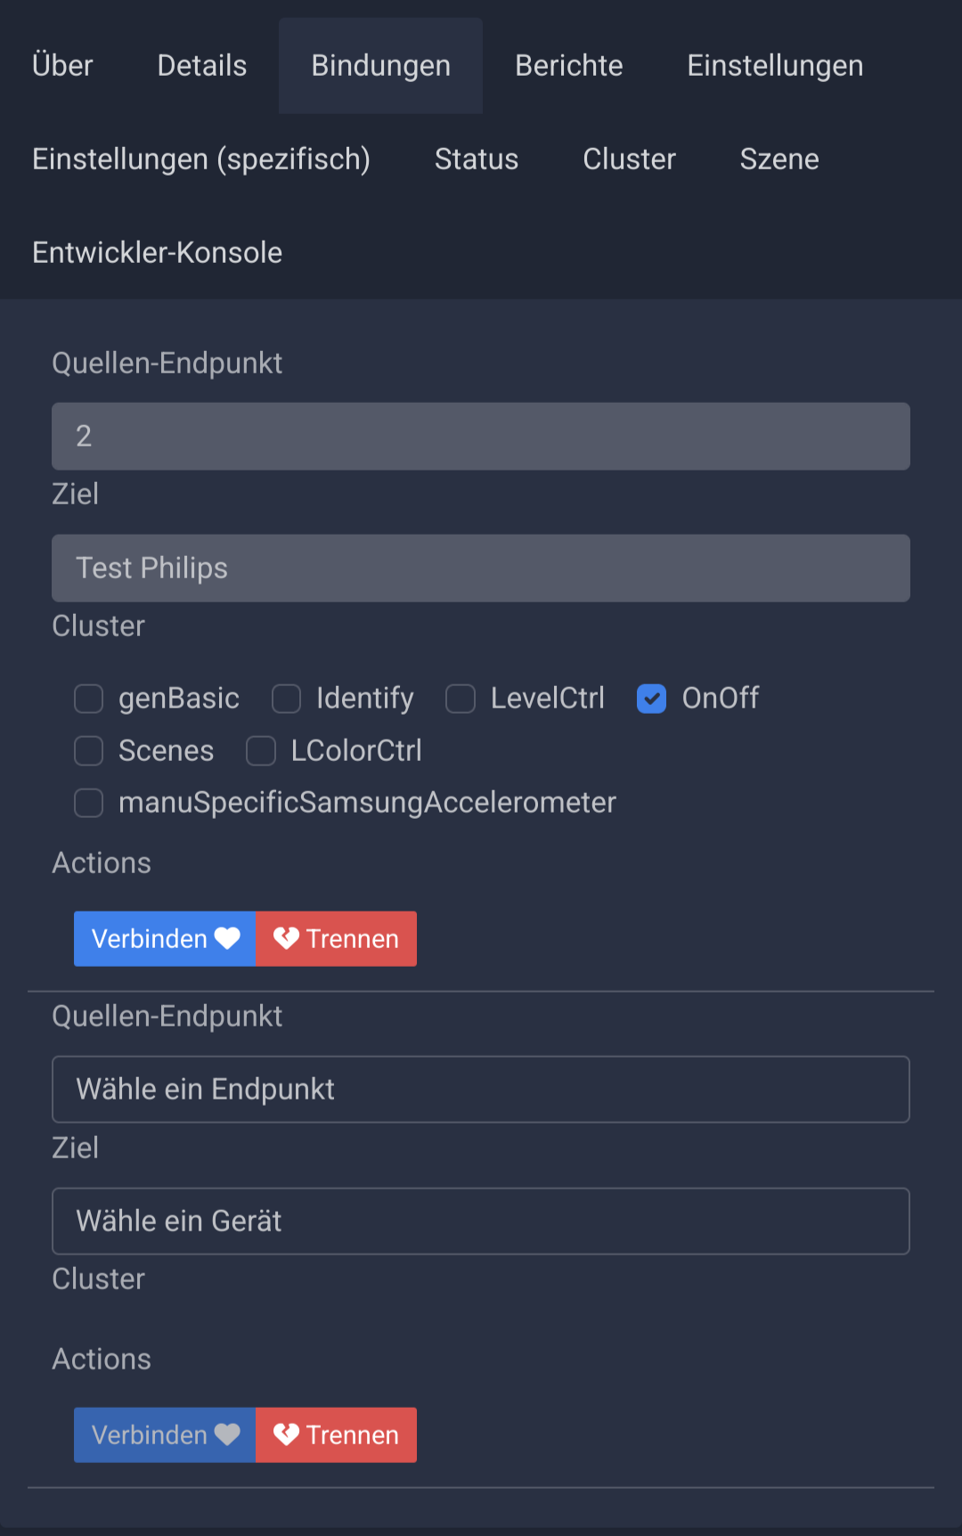Open the Szene tab
The height and width of the screenshot is (1536, 962).
[779, 159]
